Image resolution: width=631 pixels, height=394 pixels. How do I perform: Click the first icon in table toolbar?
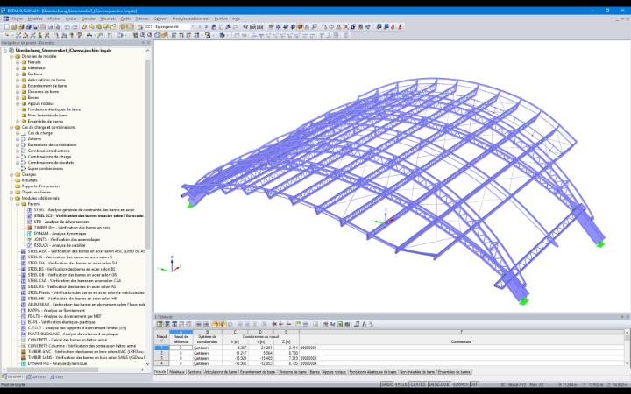pyautogui.click(x=160, y=324)
